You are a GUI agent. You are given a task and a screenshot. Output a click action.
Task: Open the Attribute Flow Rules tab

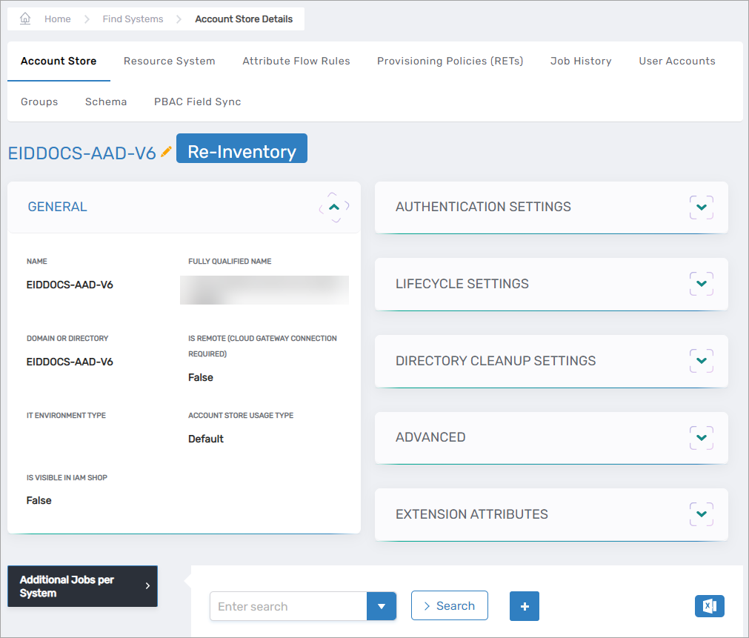[x=296, y=62]
